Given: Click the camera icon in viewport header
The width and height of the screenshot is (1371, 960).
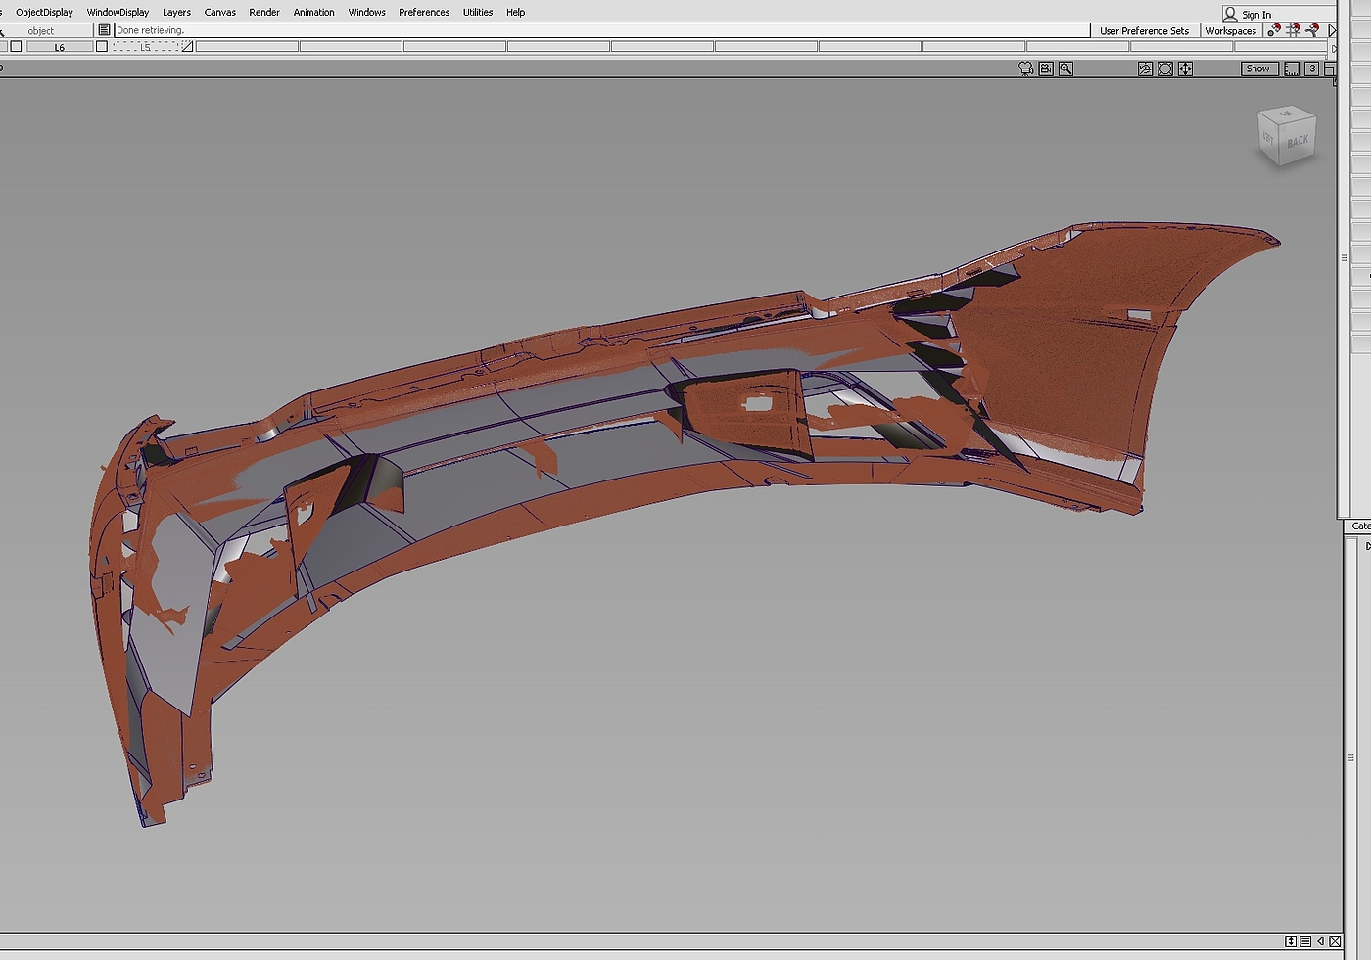Looking at the screenshot, I should (1025, 69).
